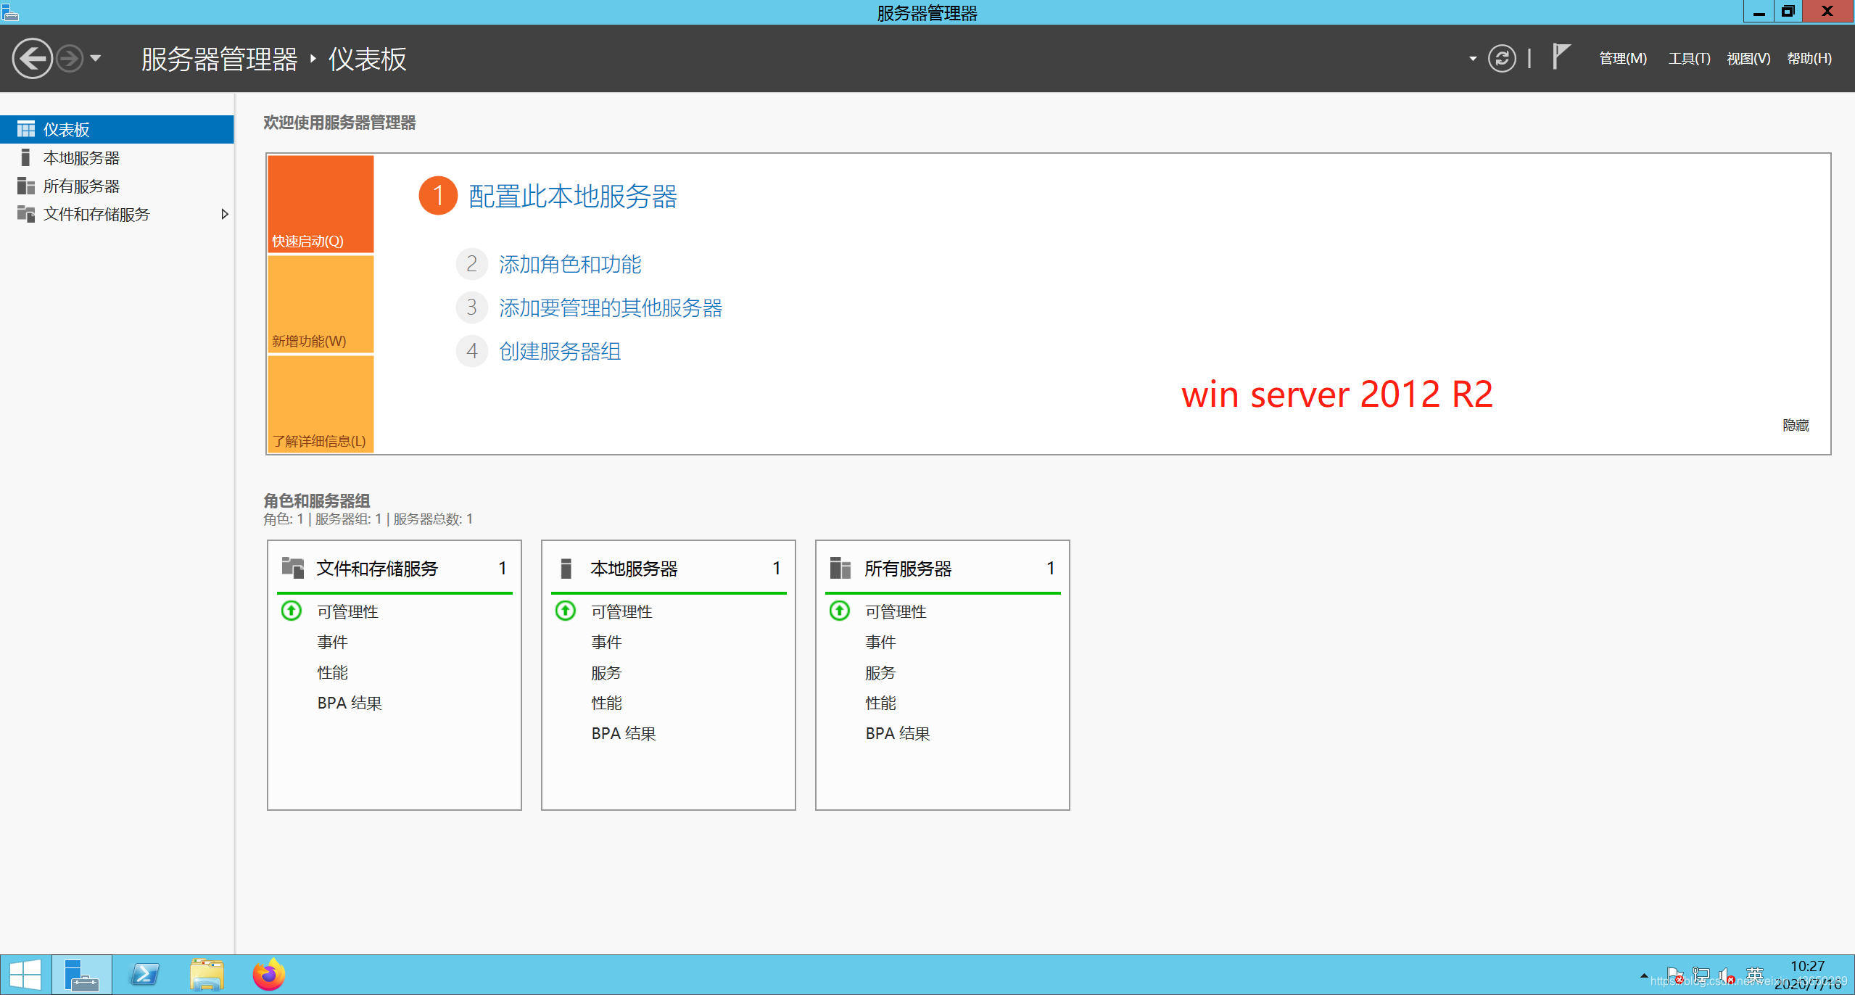This screenshot has width=1855, height=995.
Task: Click the 创建服务器组 link
Action: (560, 351)
